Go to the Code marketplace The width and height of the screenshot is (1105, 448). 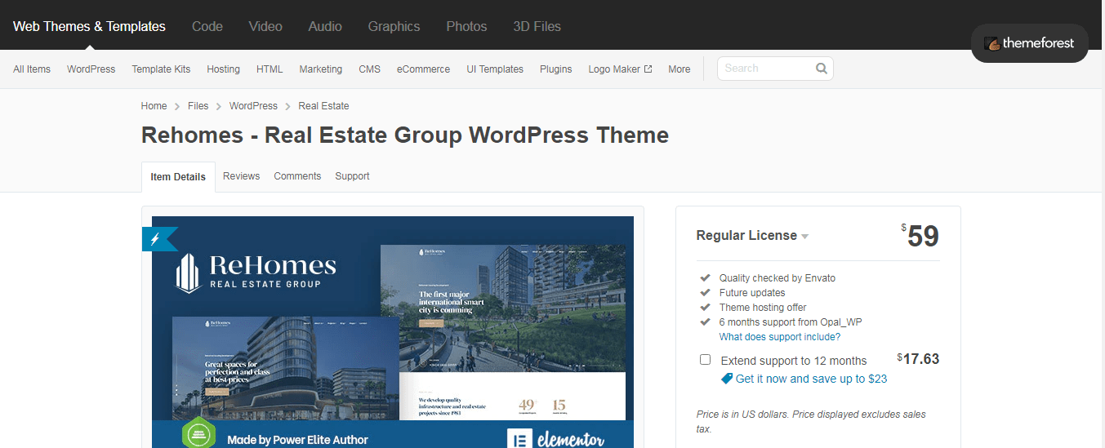[x=207, y=26]
